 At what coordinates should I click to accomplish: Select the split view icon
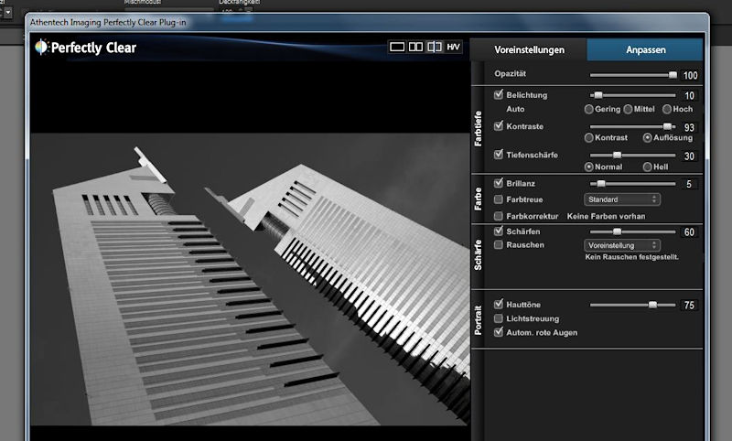[435, 47]
